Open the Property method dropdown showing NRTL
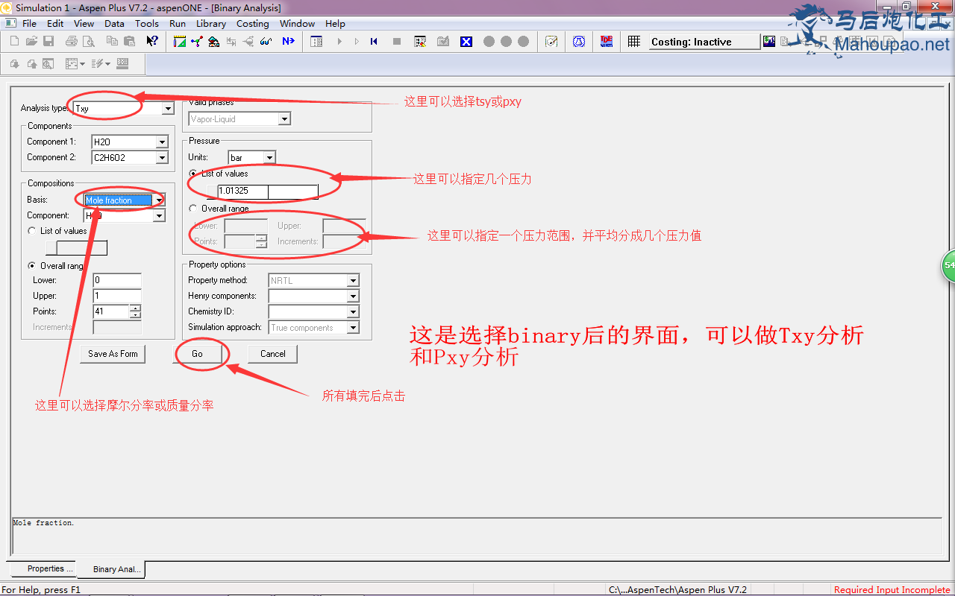955x596 pixels. pyautogui.click(x=353, y=281)
